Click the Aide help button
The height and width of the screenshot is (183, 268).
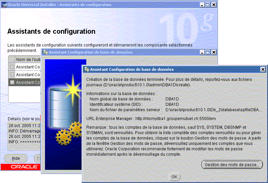[16, 158]
